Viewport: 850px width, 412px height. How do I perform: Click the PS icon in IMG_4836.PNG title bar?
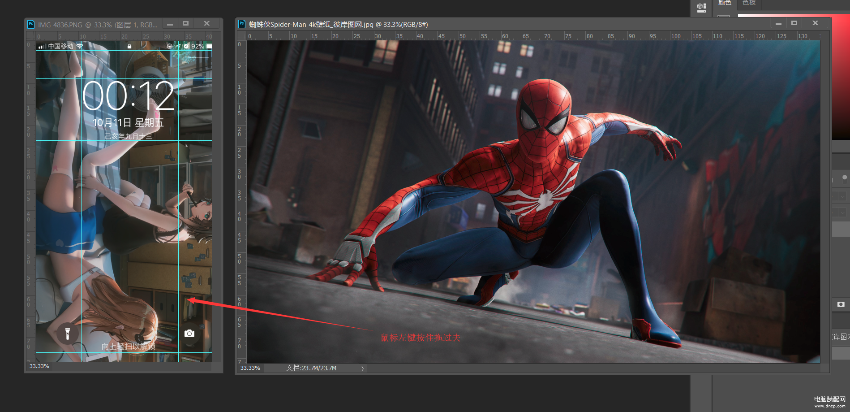point(31,24)
